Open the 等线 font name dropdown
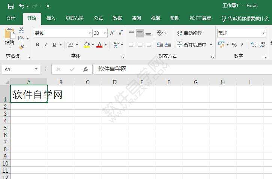Image resolution: width=272 pixels, height=179 pixels. 90,33
